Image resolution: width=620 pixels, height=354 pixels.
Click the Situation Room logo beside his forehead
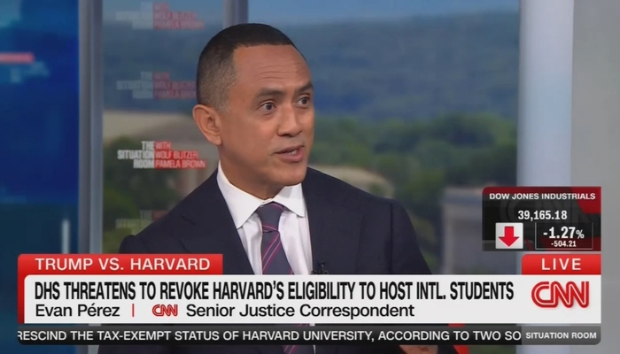(157, 85)
